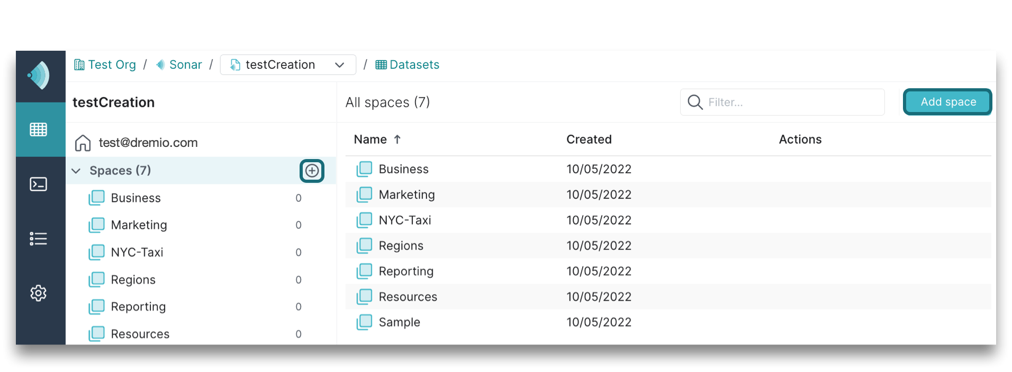The height and width of the screenshot is (372, 1012).
Task: Click the filter magnifying glass icon
Action: pos(694,102)
